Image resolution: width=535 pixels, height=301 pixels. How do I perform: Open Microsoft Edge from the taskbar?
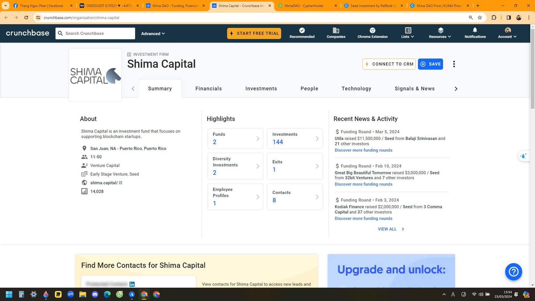point(107,294)
